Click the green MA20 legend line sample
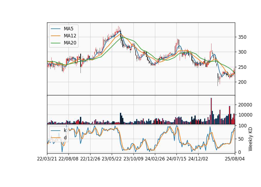This screenshot has width=261, height=187. [55, 43]
